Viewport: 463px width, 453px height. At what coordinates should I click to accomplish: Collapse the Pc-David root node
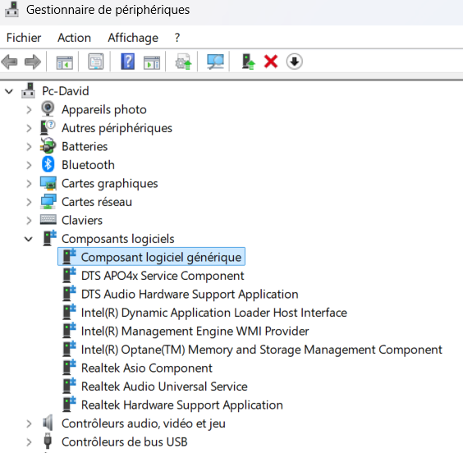(9, 91)
